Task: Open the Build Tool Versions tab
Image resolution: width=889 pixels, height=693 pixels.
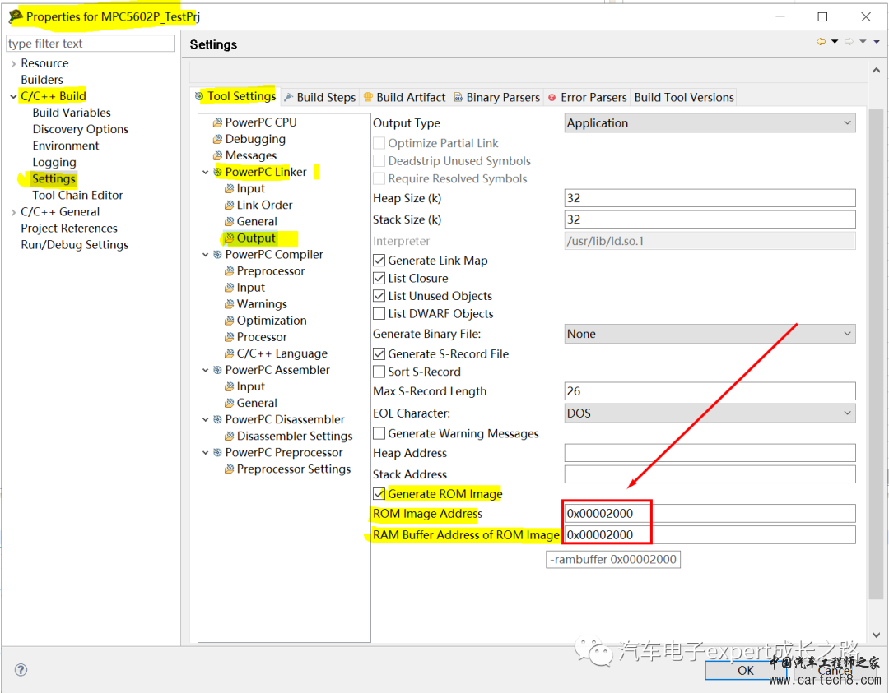Action: (684, 97)
